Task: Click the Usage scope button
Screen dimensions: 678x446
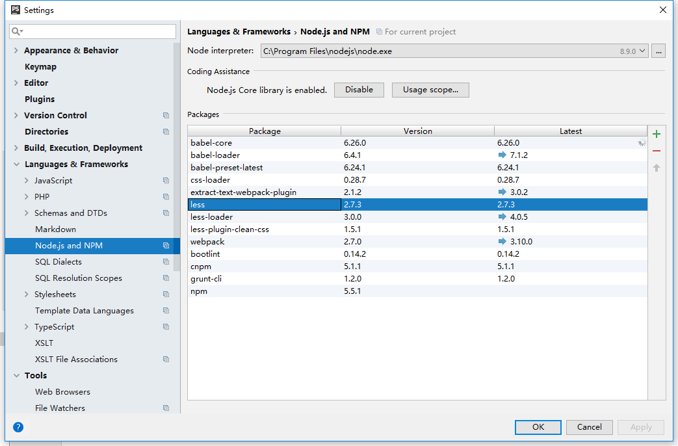Action: (x=430, y=90)
